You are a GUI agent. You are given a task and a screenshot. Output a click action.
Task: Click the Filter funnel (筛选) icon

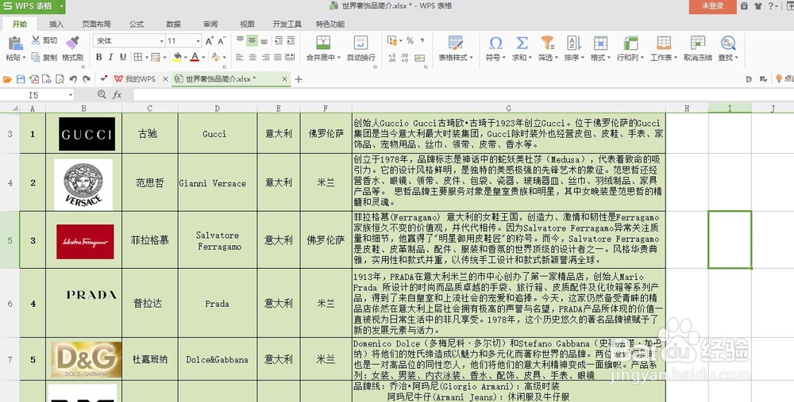pyautogui.click(x=547, y=43)
